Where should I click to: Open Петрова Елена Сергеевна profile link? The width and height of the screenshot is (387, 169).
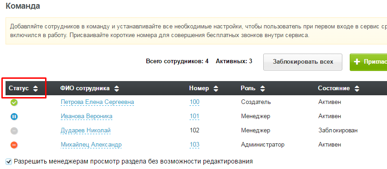point(97,102)
